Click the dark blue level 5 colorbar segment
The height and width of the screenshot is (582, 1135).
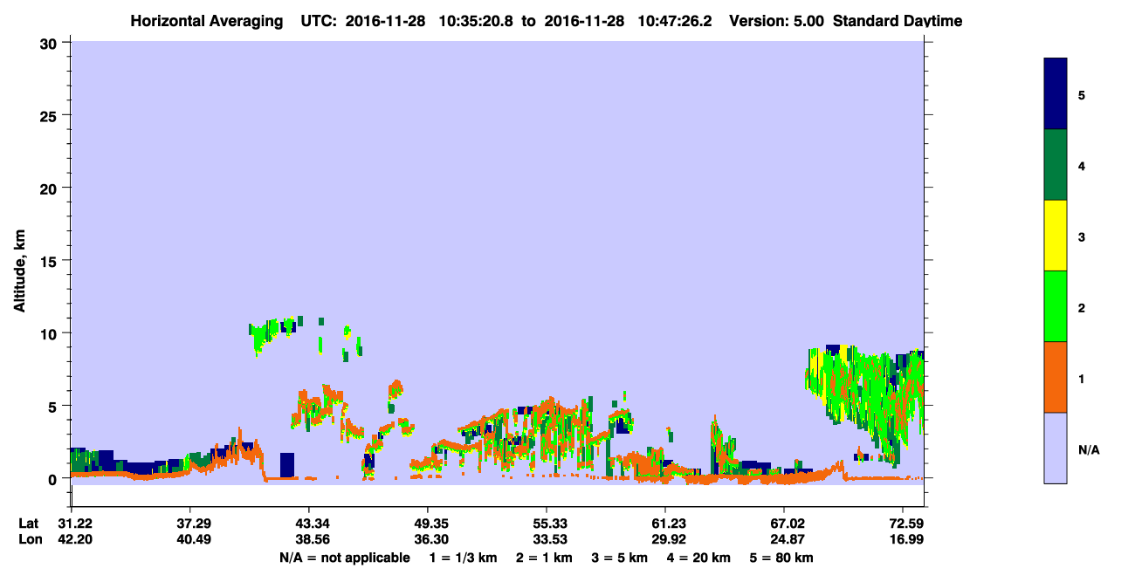click(x=1056, y=94)
